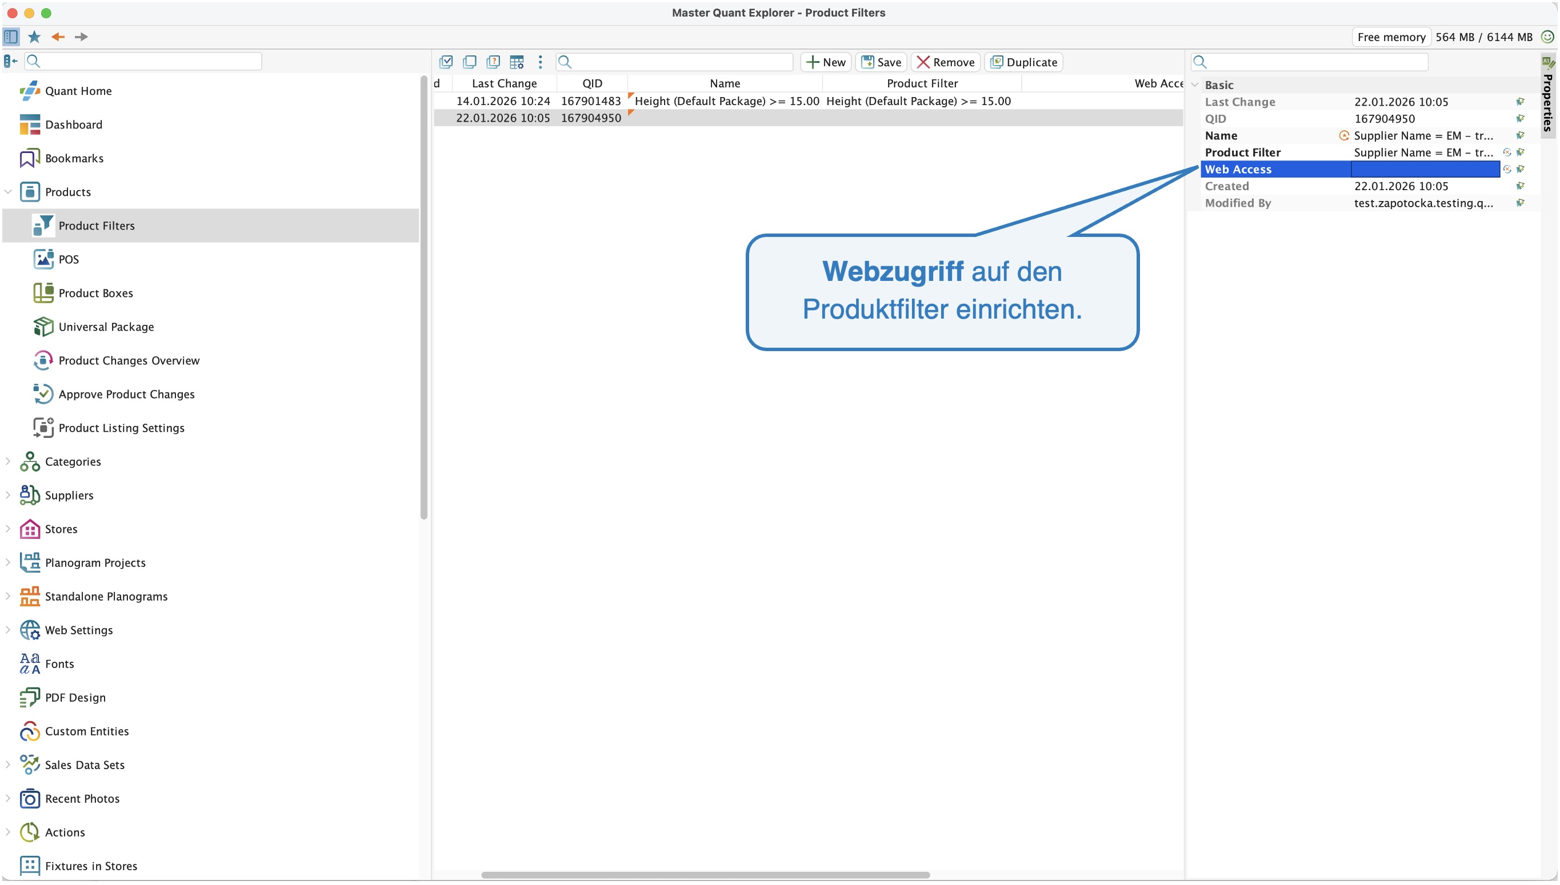This screenshot has height=885, width=1560.
Task: Click the Duplicate button
Action: 1023,62
